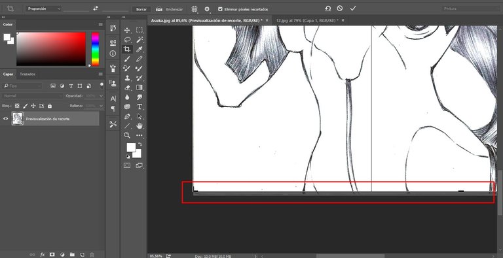Toggle lock all padlock icon
The height and width of the screenshot is (258, 503).
point(50,106)
